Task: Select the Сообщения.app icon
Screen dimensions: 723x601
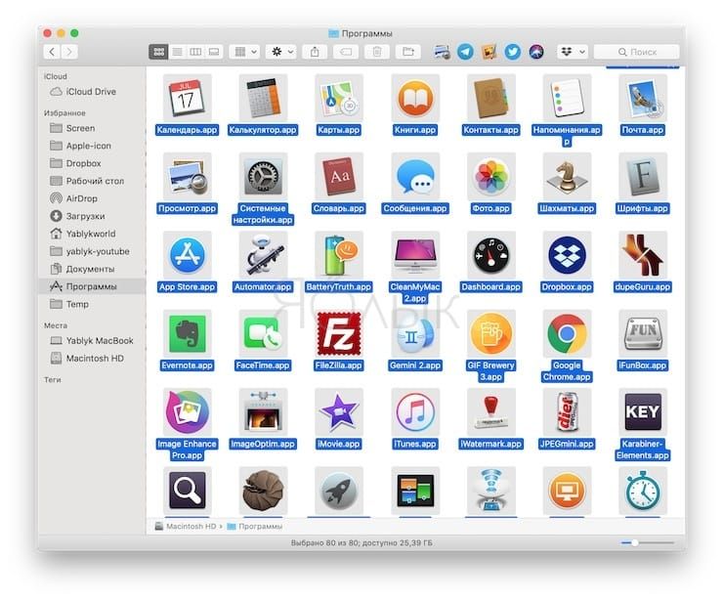Action: tap(415, 176)
